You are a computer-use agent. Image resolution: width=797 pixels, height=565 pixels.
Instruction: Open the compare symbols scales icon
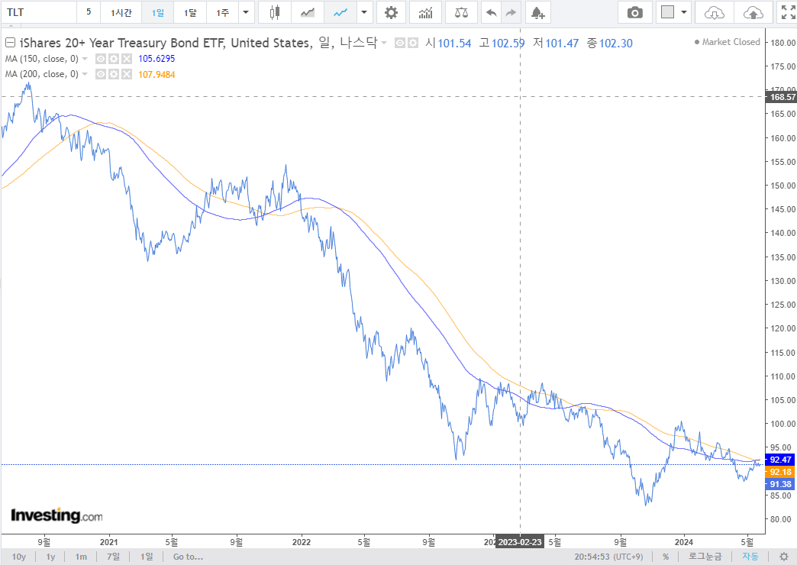tap(461, 13)
